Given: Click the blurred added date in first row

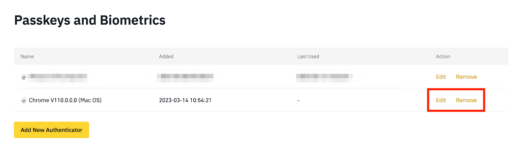Looking at the screenshot, I should click(x=185, y=77).
